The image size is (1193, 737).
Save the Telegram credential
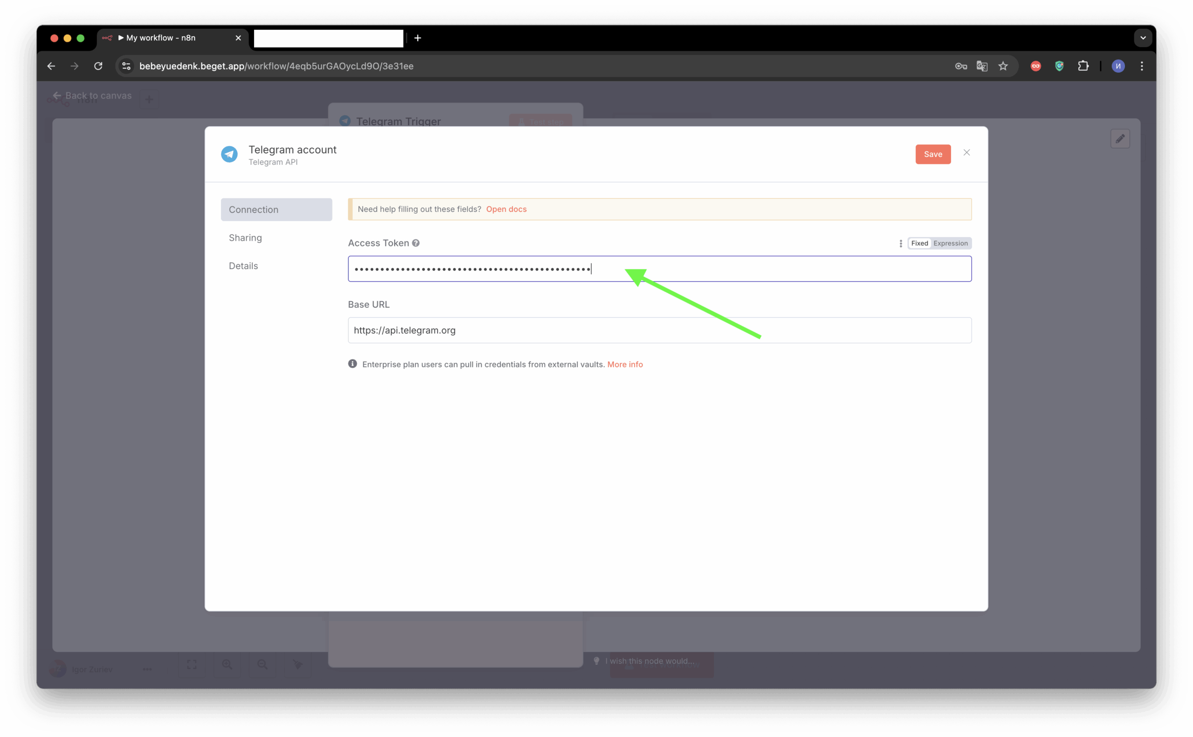tap(932, 154)
